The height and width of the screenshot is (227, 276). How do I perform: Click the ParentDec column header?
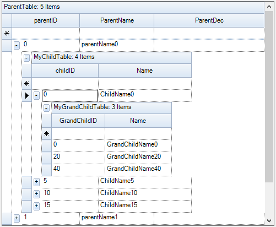tap(209, 20)
